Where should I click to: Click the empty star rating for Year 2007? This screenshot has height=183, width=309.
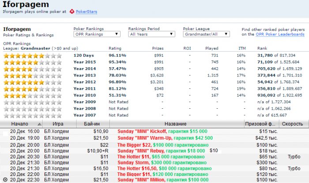33,115
